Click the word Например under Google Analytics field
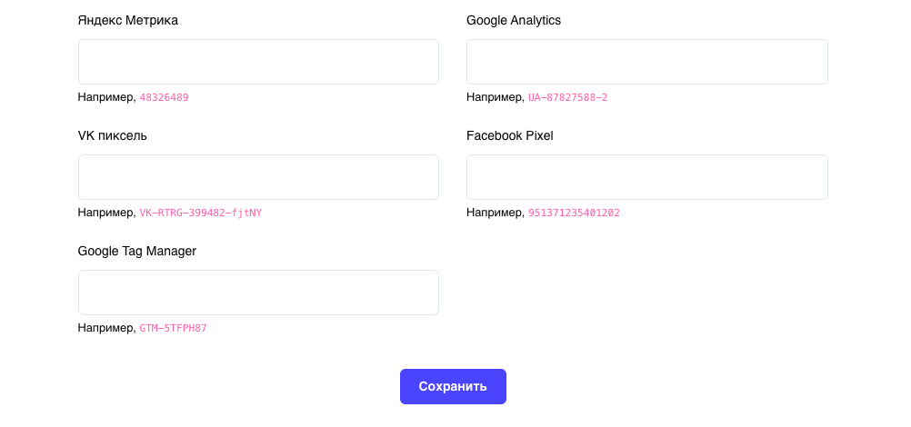The image size is (911, 427). pyautogui.click(x=494, y=97)
